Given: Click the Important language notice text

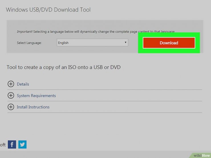Looking at the screenshot, I should click(x=96, y=32).
